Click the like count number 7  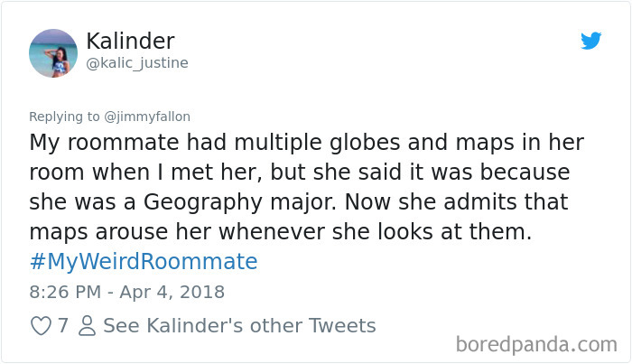coord(63,326)
